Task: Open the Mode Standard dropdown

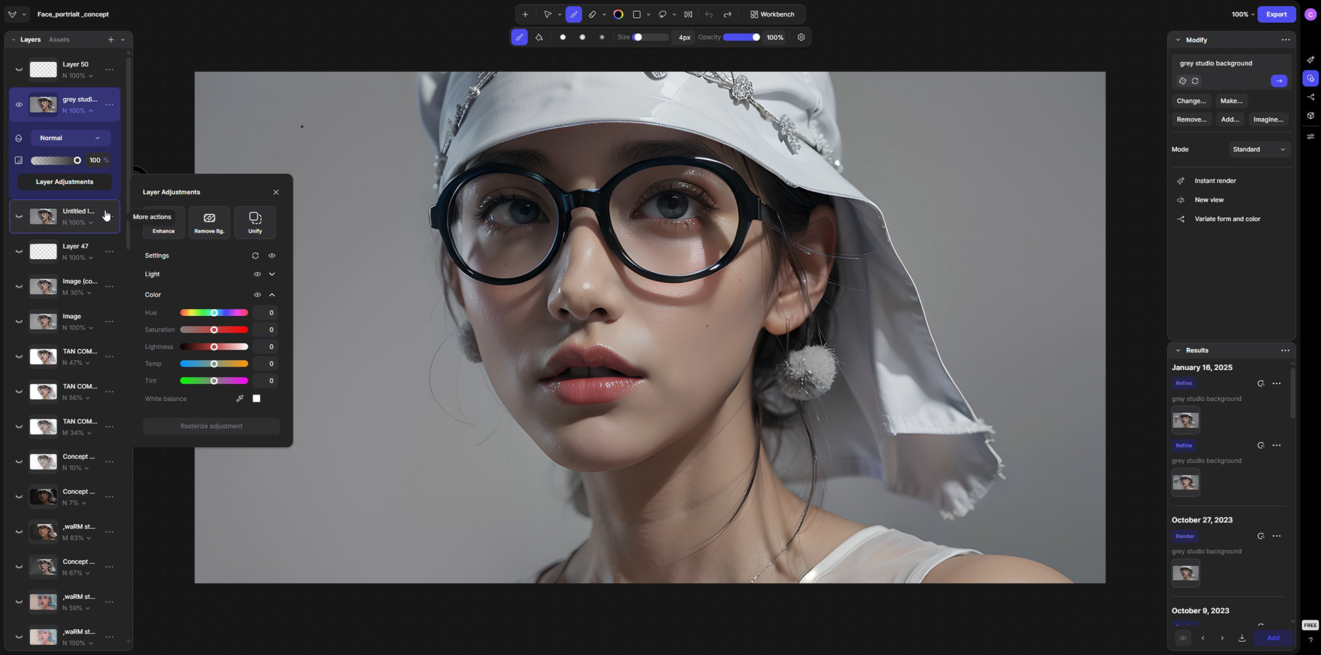Action: click(x=1259, y=149)
